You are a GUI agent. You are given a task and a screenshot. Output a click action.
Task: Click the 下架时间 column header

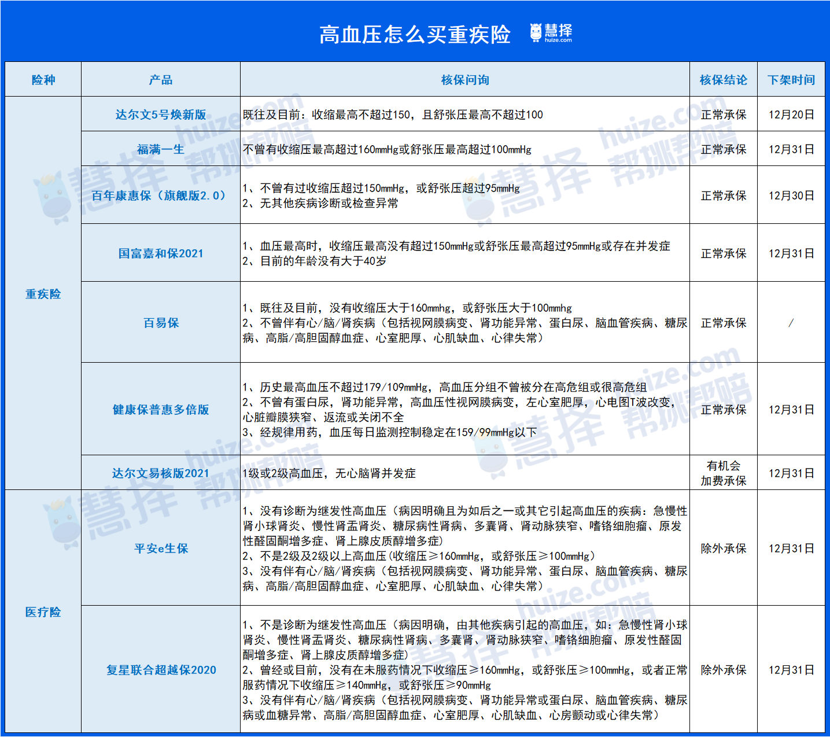pos(791,80)
